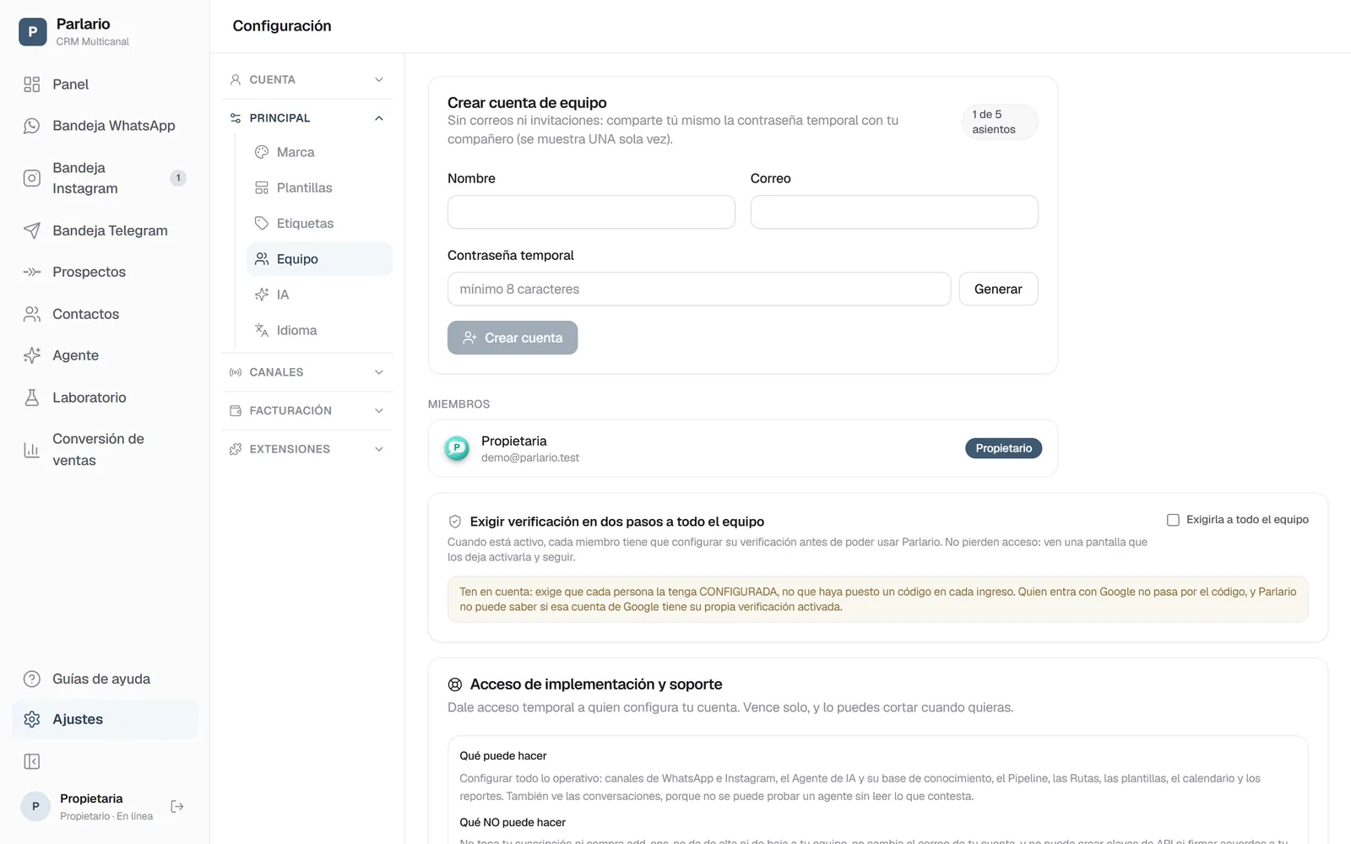
Task: Open the Bandeja Instagram icon
Action: 32,178
